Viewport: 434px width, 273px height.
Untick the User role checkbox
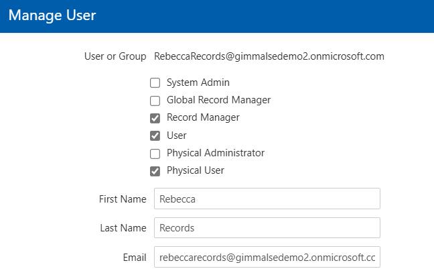[155, 135]
